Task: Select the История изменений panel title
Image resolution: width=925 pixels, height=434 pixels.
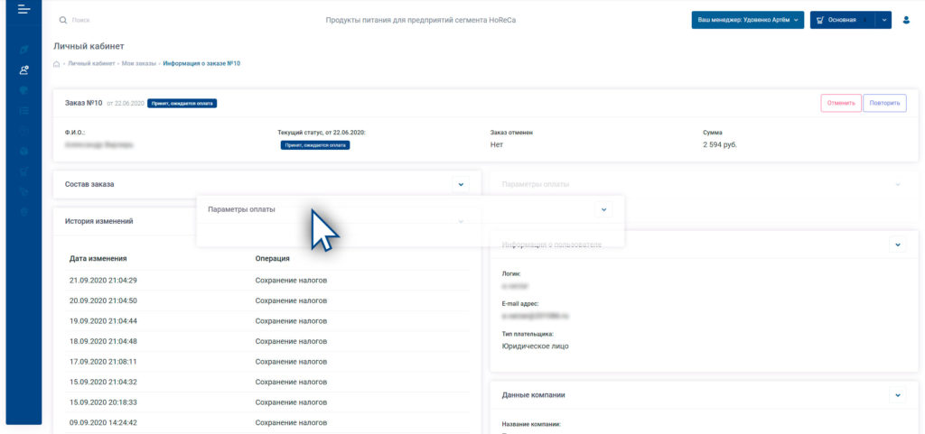Action: click(99, 221)
